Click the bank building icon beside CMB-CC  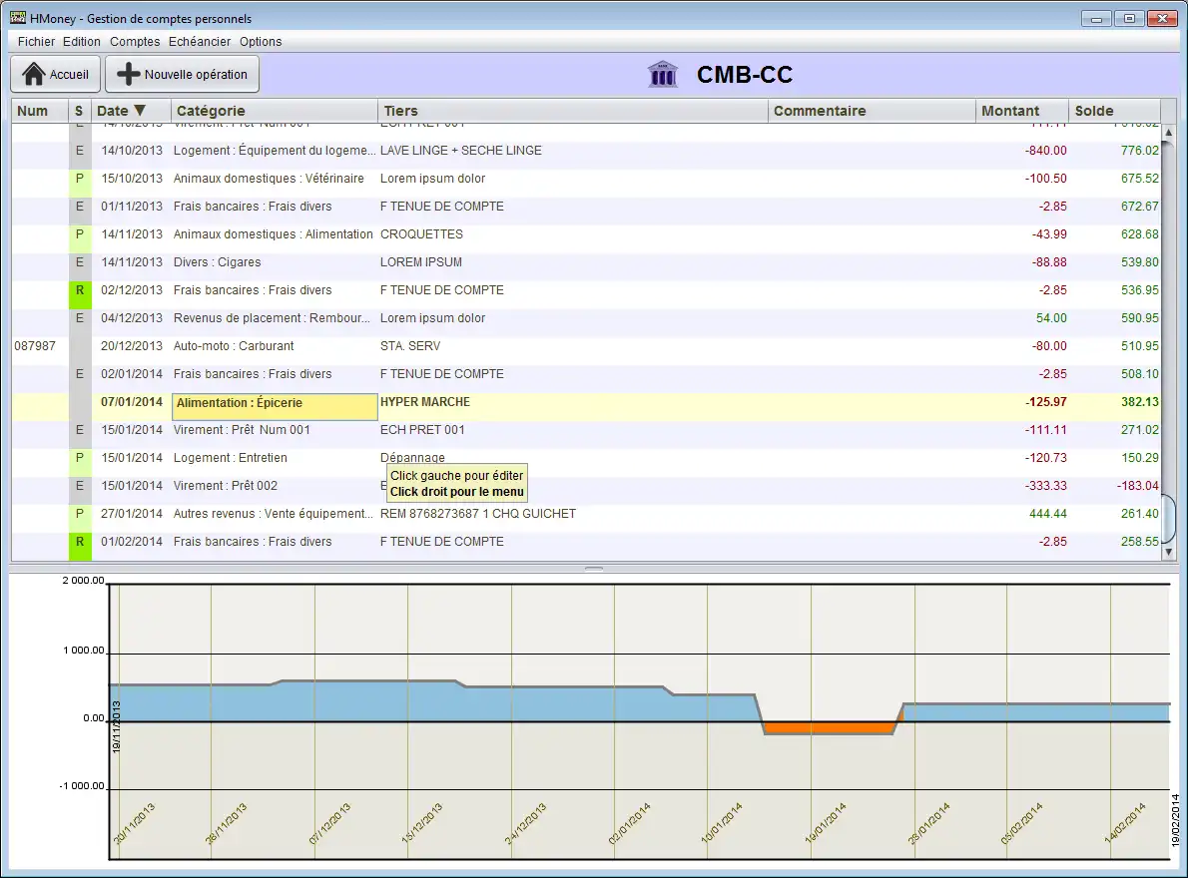(x=662, y=75)
